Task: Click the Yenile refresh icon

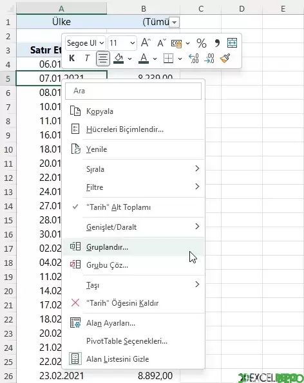Action: coord(75,149)
